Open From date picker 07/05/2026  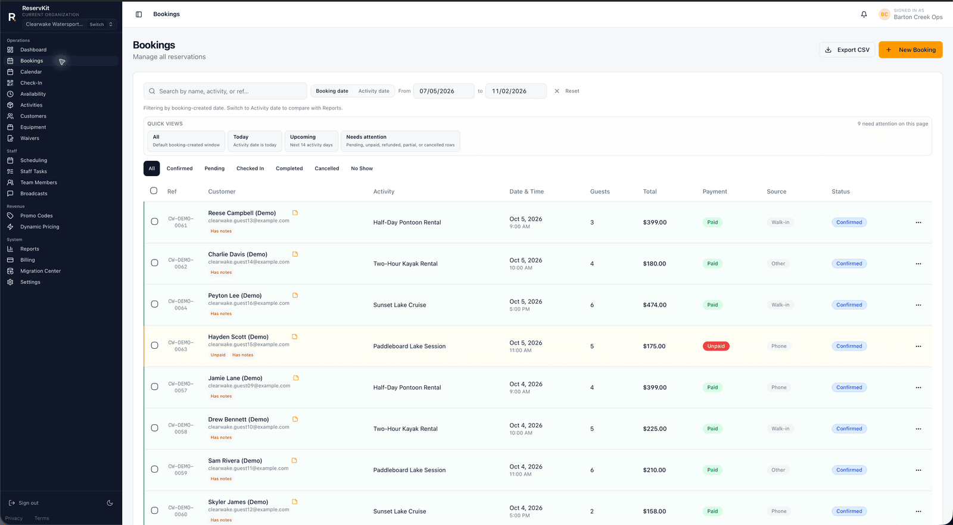click(444, 91)
